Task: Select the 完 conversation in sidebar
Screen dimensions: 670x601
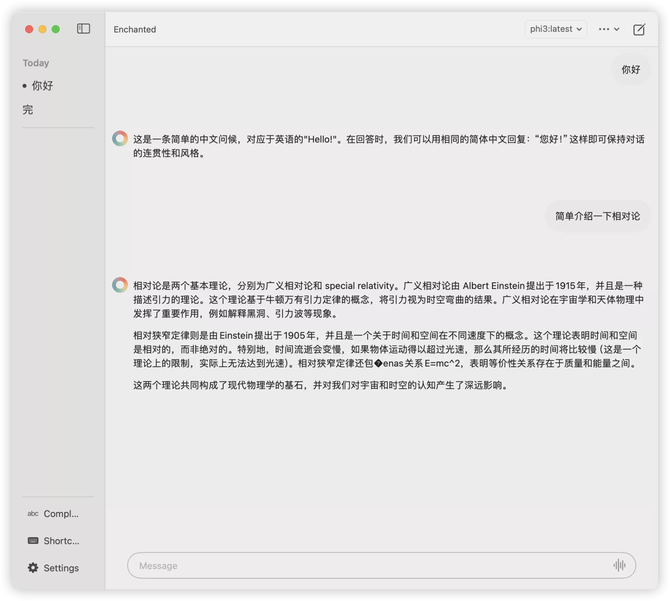Action: (28, 110)
